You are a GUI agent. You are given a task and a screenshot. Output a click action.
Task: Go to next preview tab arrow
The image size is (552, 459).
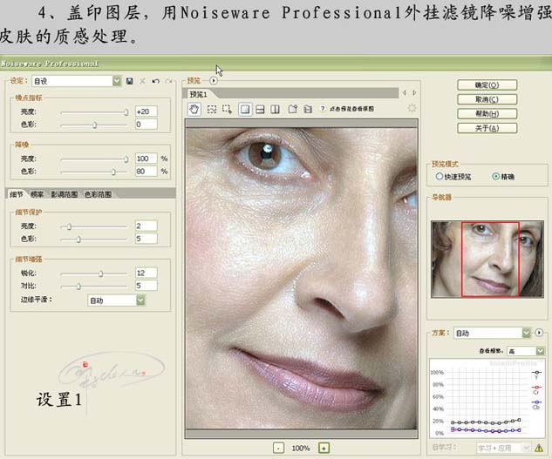(414, 93)
